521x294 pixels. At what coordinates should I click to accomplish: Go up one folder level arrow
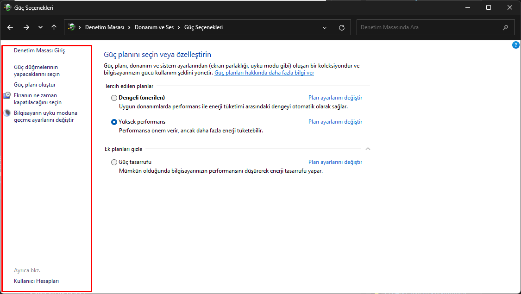[54, 27]
